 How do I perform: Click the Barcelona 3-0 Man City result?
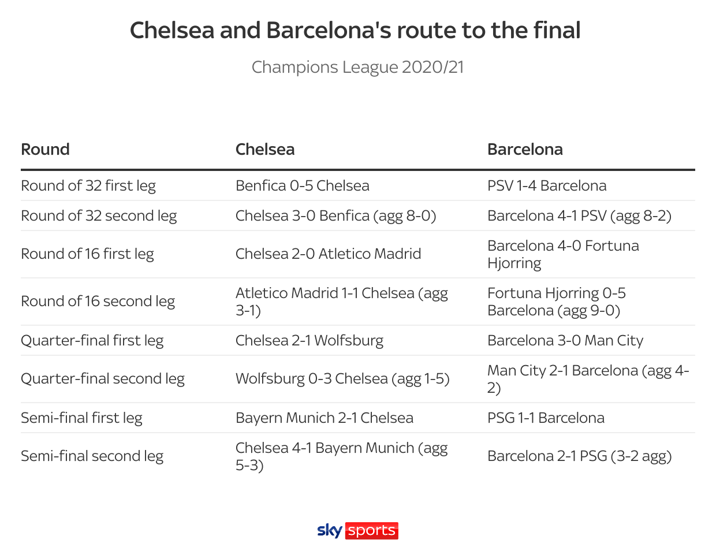[x=565, y=340]
